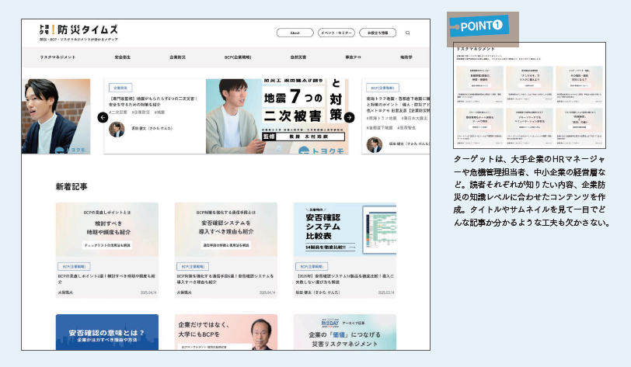The image size is (631, 367).
Task: Open the お役立ち情報 header button
Action: point(378,33)
